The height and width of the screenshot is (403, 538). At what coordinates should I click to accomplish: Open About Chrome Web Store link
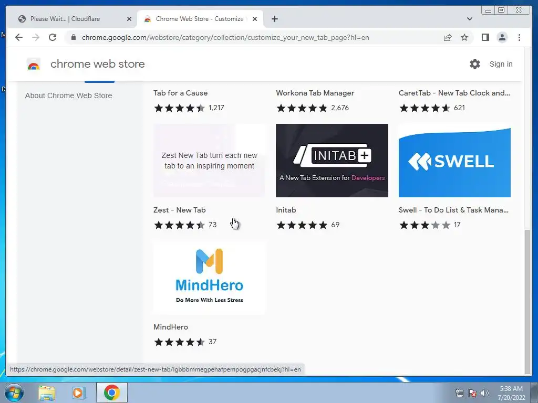click(x=69, y=96)
